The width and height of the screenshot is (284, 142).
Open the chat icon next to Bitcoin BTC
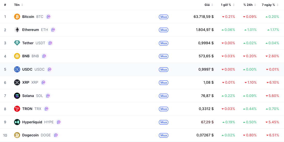point(49,17)
